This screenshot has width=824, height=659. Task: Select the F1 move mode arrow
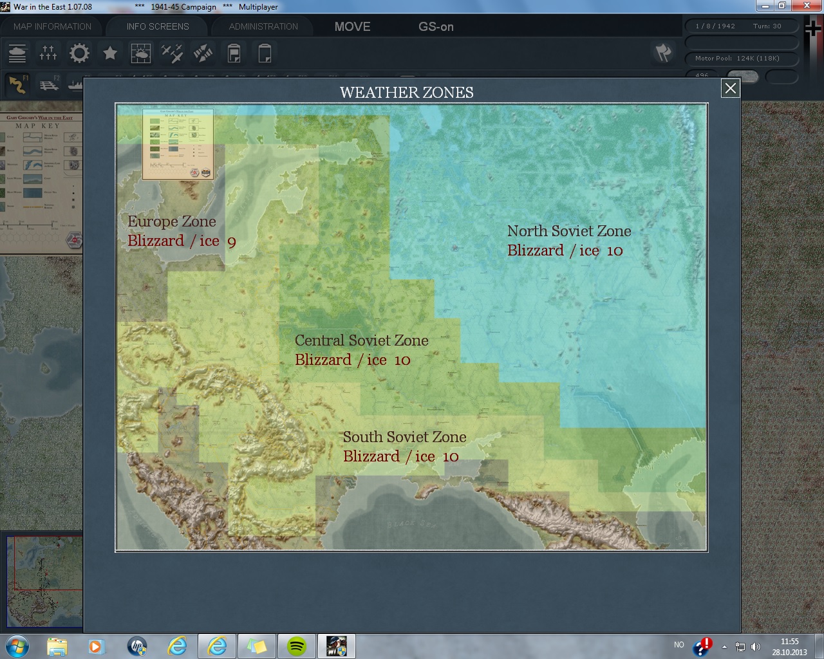17,84
